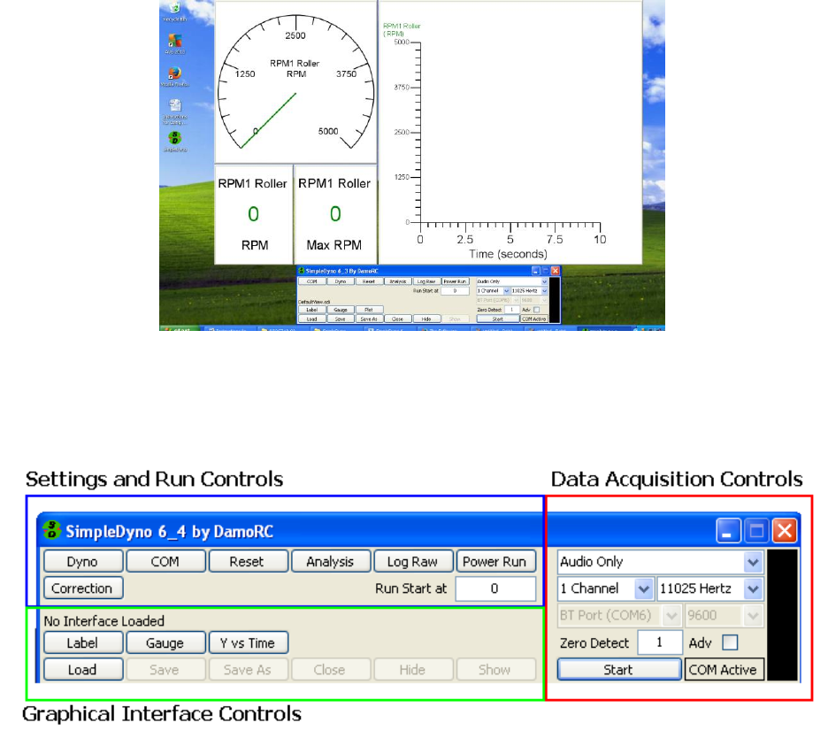Click the Gauge button in the enlarged panel

tap(165, 643)
